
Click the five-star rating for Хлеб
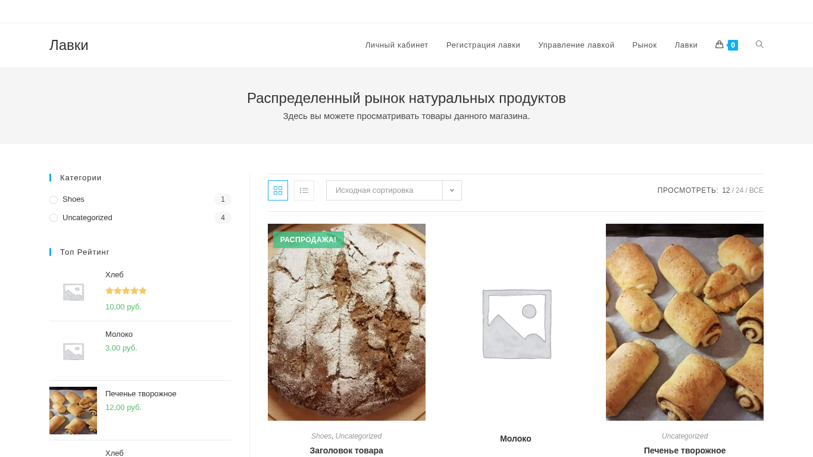pyautogui.click(x=126, y=291)
